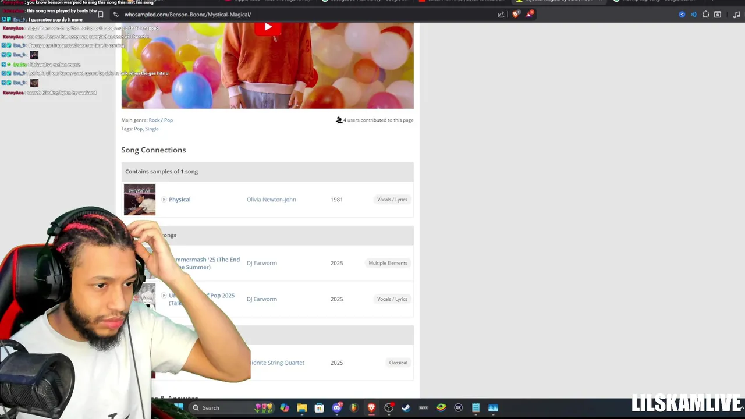Open the blue chart app on taskbar
This screenshot has height=419, width=745.
[493, 408]
